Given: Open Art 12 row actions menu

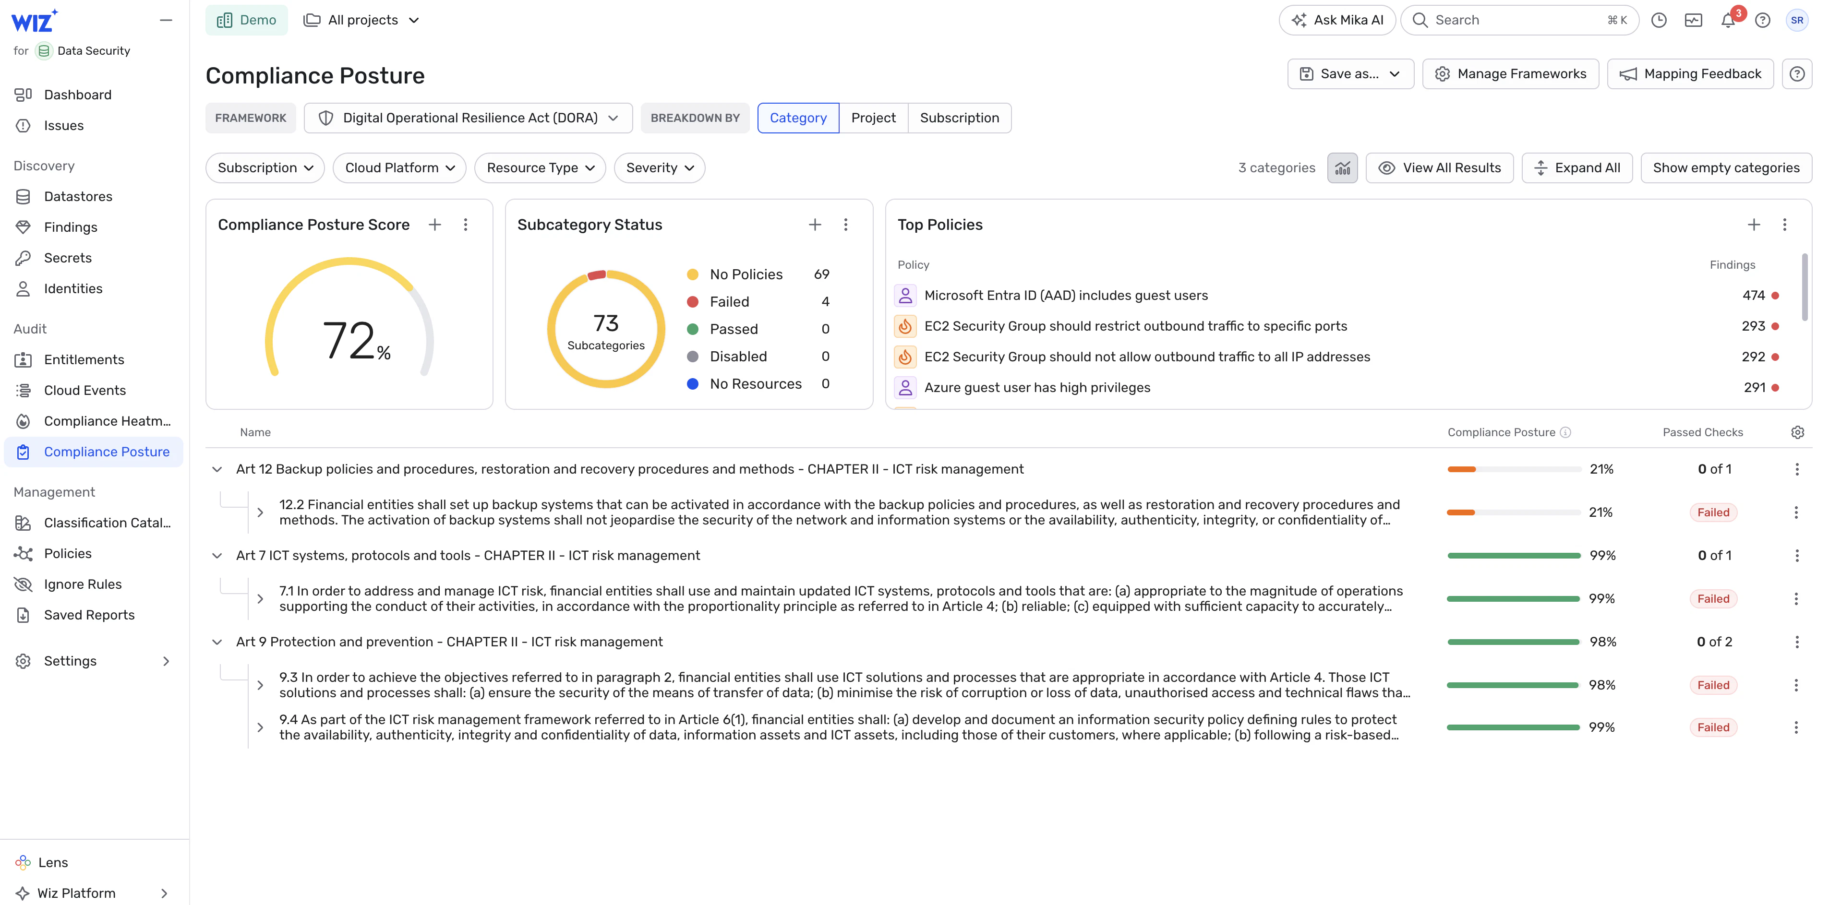Looking at the screenshot, I should tap(1797, 469).
